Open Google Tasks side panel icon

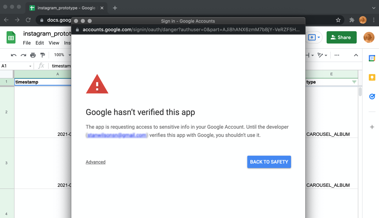click(x=372, y=97)
